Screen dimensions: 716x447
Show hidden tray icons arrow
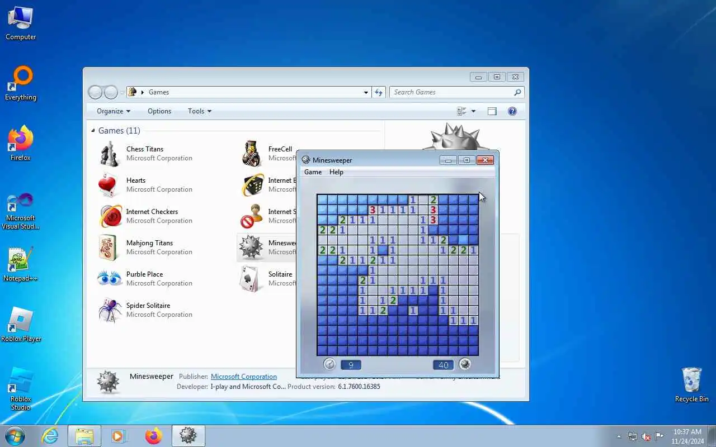[619, 436]
